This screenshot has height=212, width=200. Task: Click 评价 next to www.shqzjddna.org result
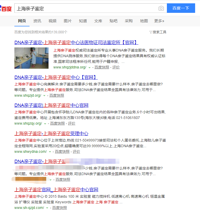(116, 67)
